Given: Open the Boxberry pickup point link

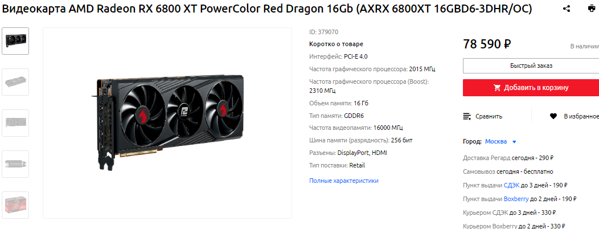Looking at the screenshot, I should click(516, 199).
